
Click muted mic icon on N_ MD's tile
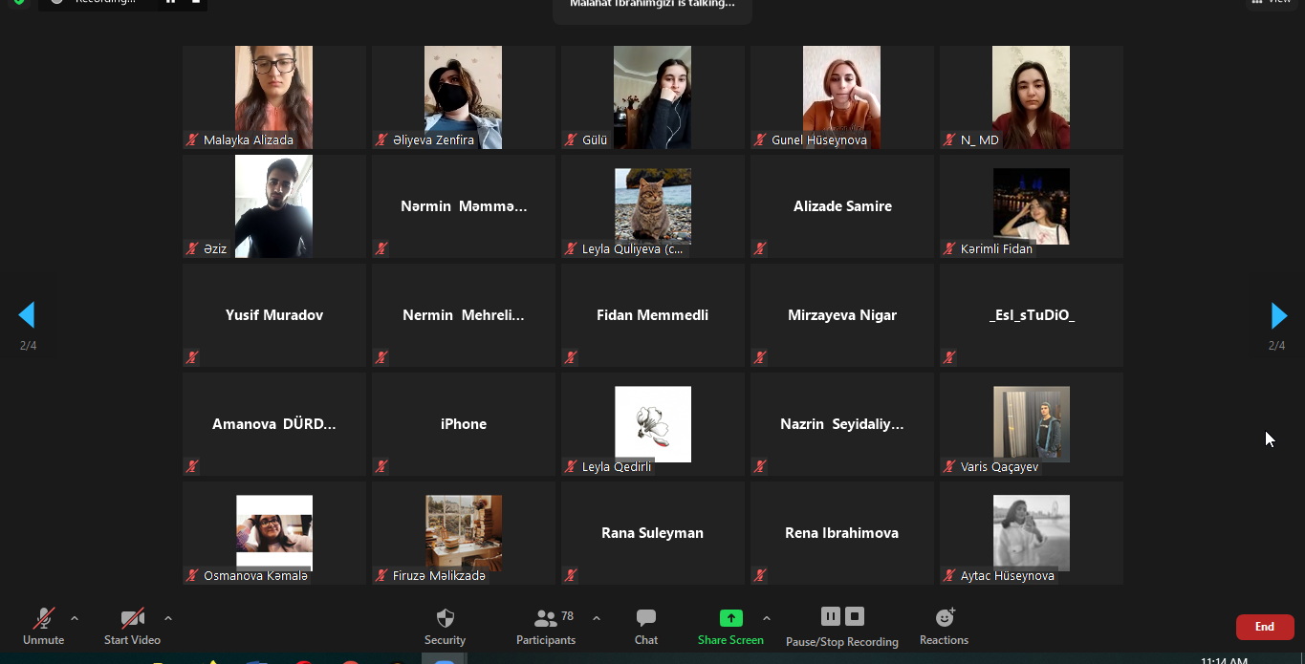click(x=949, y=139)
